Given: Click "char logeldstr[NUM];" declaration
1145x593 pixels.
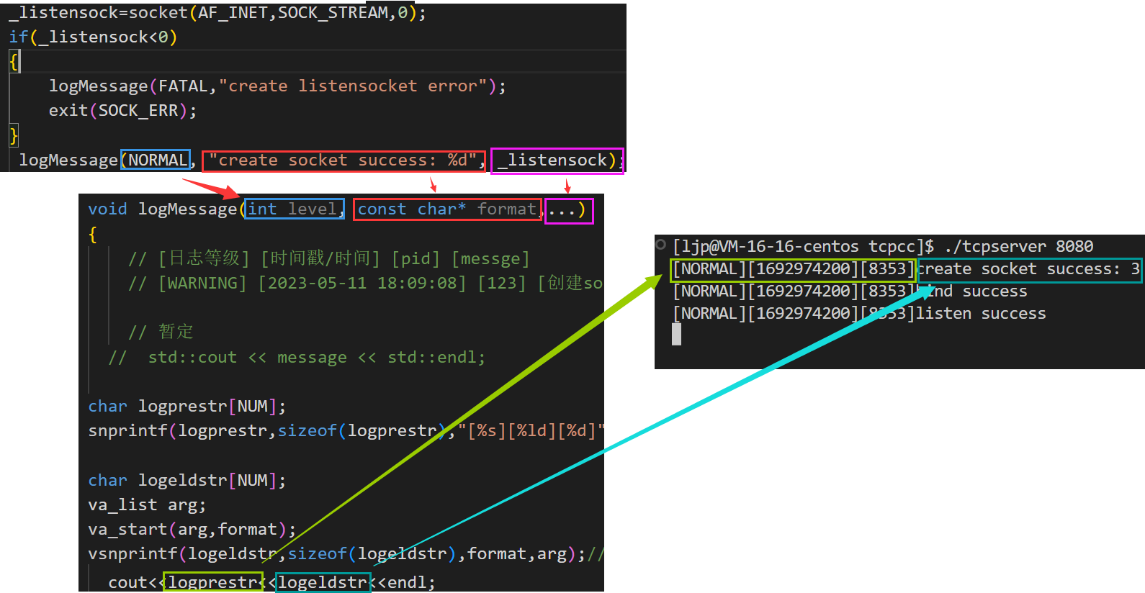Looking at the screenshot, I should pyautogui.click(x=187, y=480).
